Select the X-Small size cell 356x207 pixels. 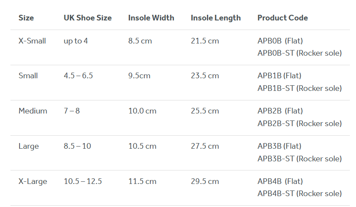click(x=32, y=41)
